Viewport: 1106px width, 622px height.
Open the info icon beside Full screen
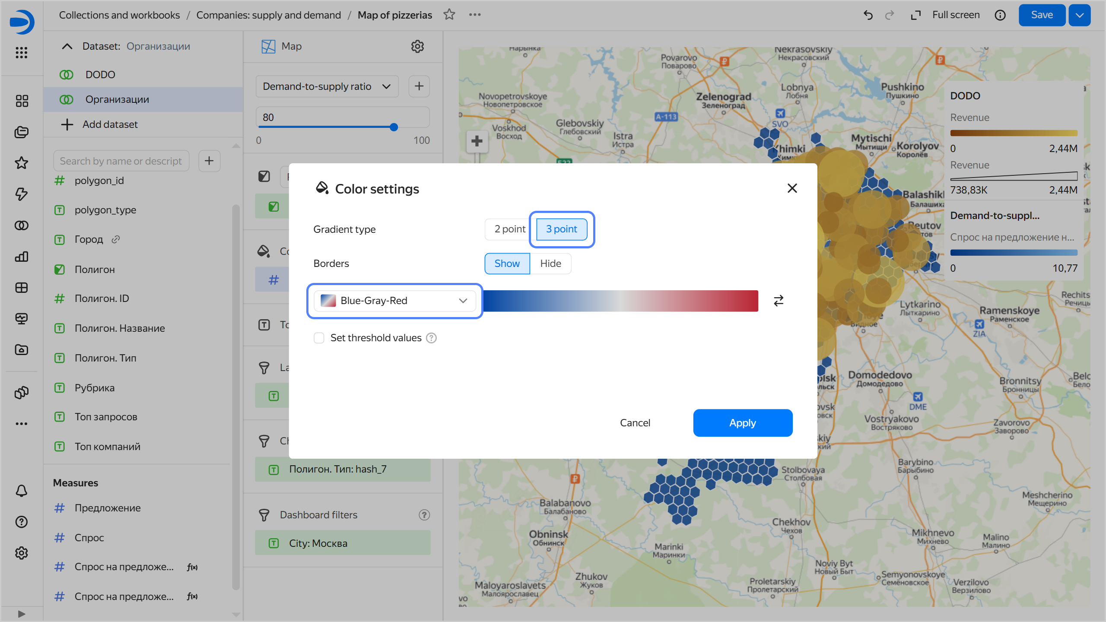coord(1000,15)
